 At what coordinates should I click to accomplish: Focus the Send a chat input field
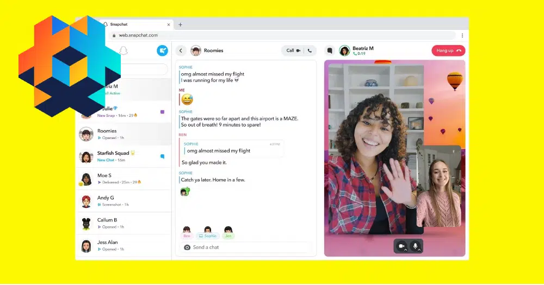tap(245, 247)
